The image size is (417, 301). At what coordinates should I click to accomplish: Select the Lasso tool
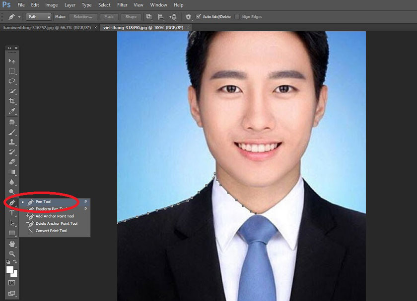(x=12, y=81)
